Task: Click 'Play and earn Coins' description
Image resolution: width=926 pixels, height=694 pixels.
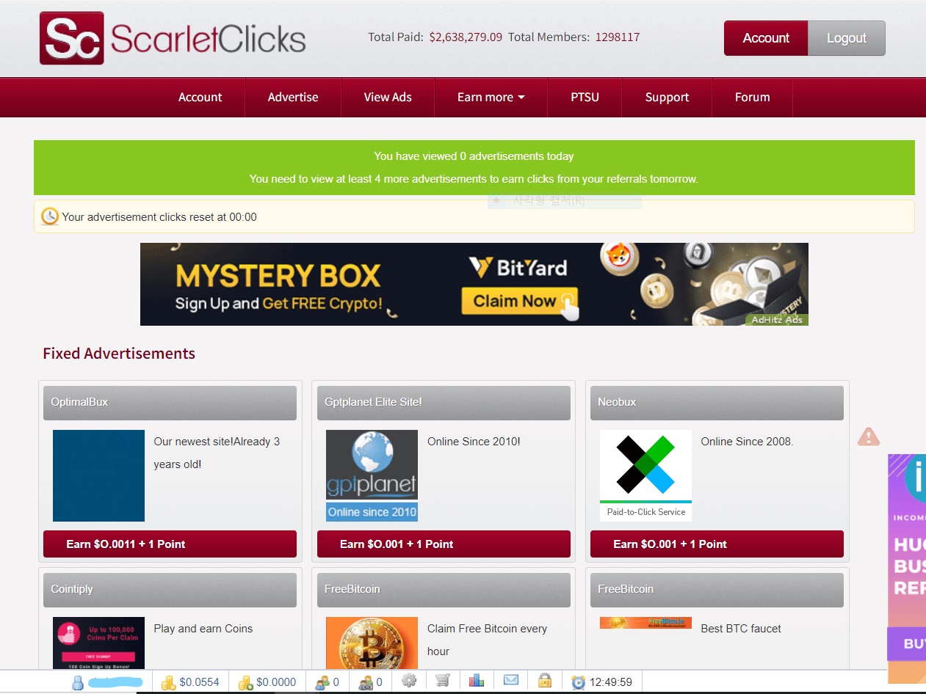Action: [203, 629]
